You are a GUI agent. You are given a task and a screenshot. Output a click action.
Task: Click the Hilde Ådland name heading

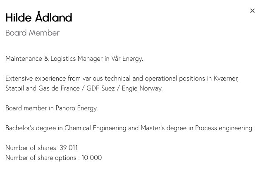coord(39,17)
